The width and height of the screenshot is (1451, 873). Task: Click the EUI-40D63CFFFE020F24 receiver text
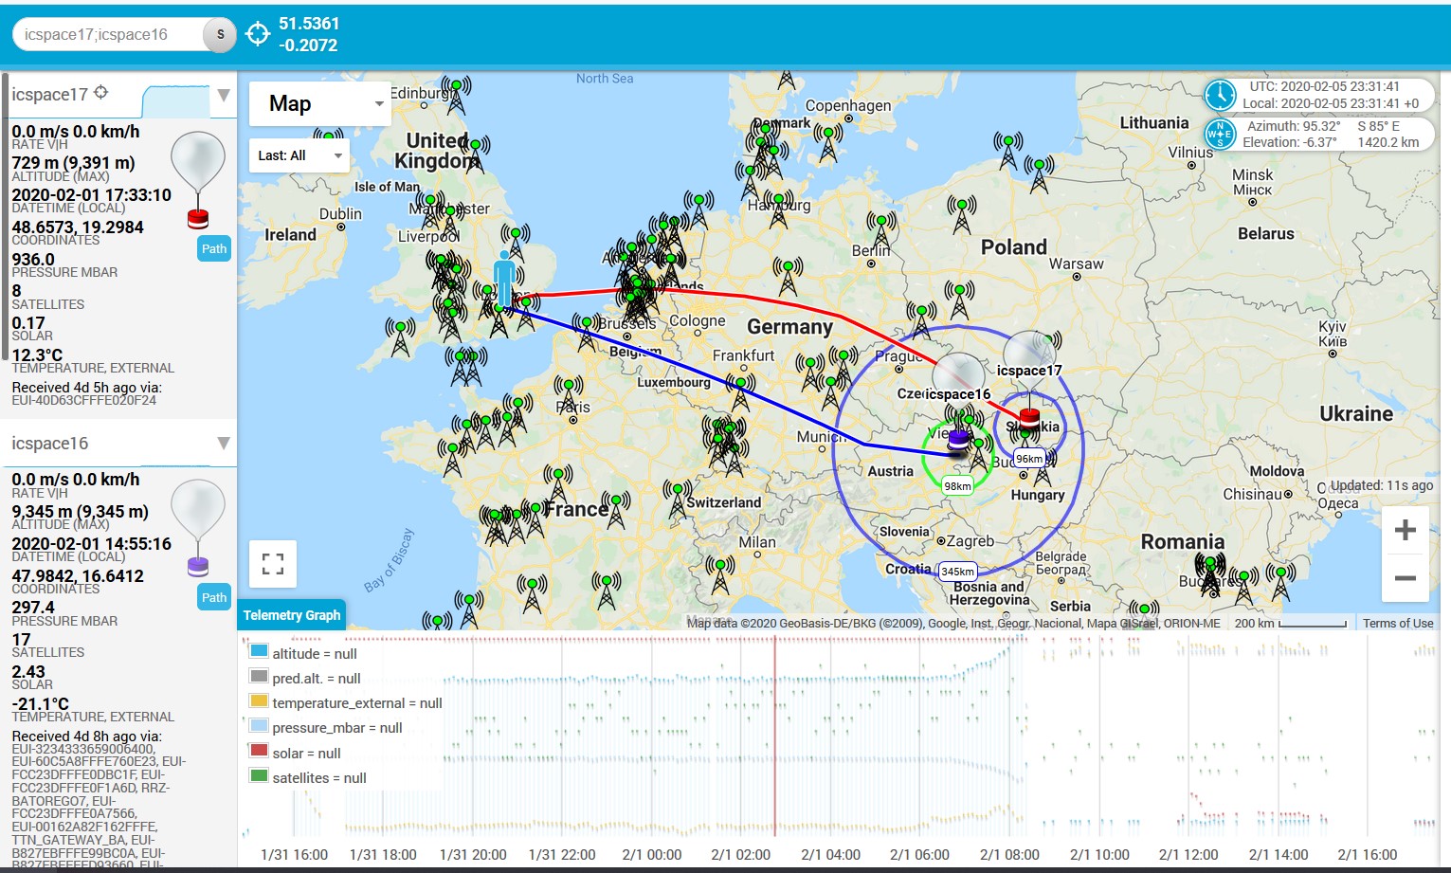[84, 400]
